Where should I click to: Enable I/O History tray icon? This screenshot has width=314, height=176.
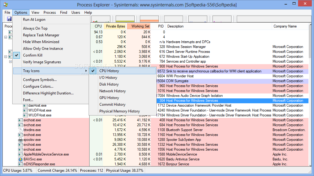pyautogui.click(x=123, y=78)
